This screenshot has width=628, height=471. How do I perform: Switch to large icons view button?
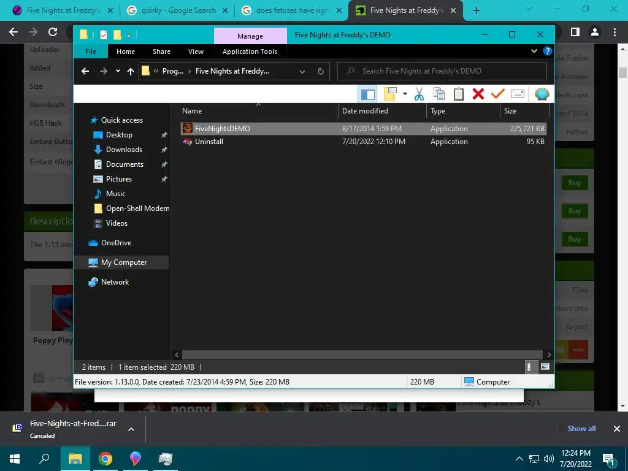pos(545,367)
